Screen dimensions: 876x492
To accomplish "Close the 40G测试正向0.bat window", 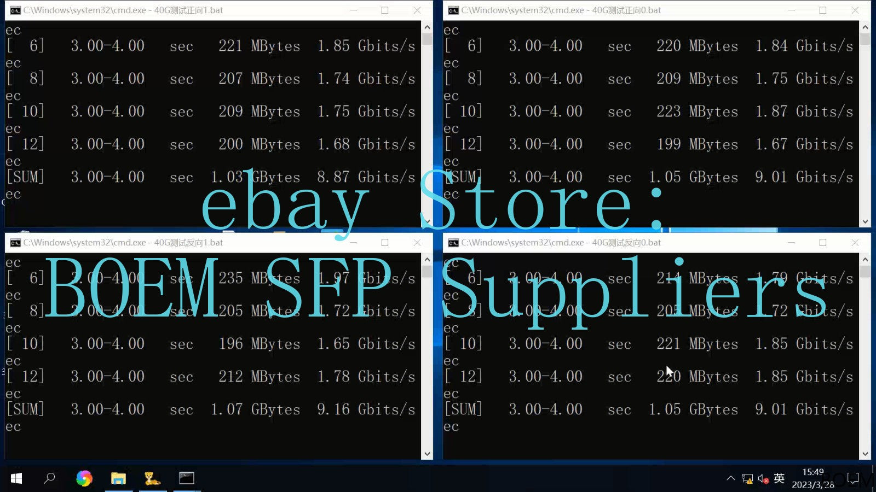I will [855, 10].
